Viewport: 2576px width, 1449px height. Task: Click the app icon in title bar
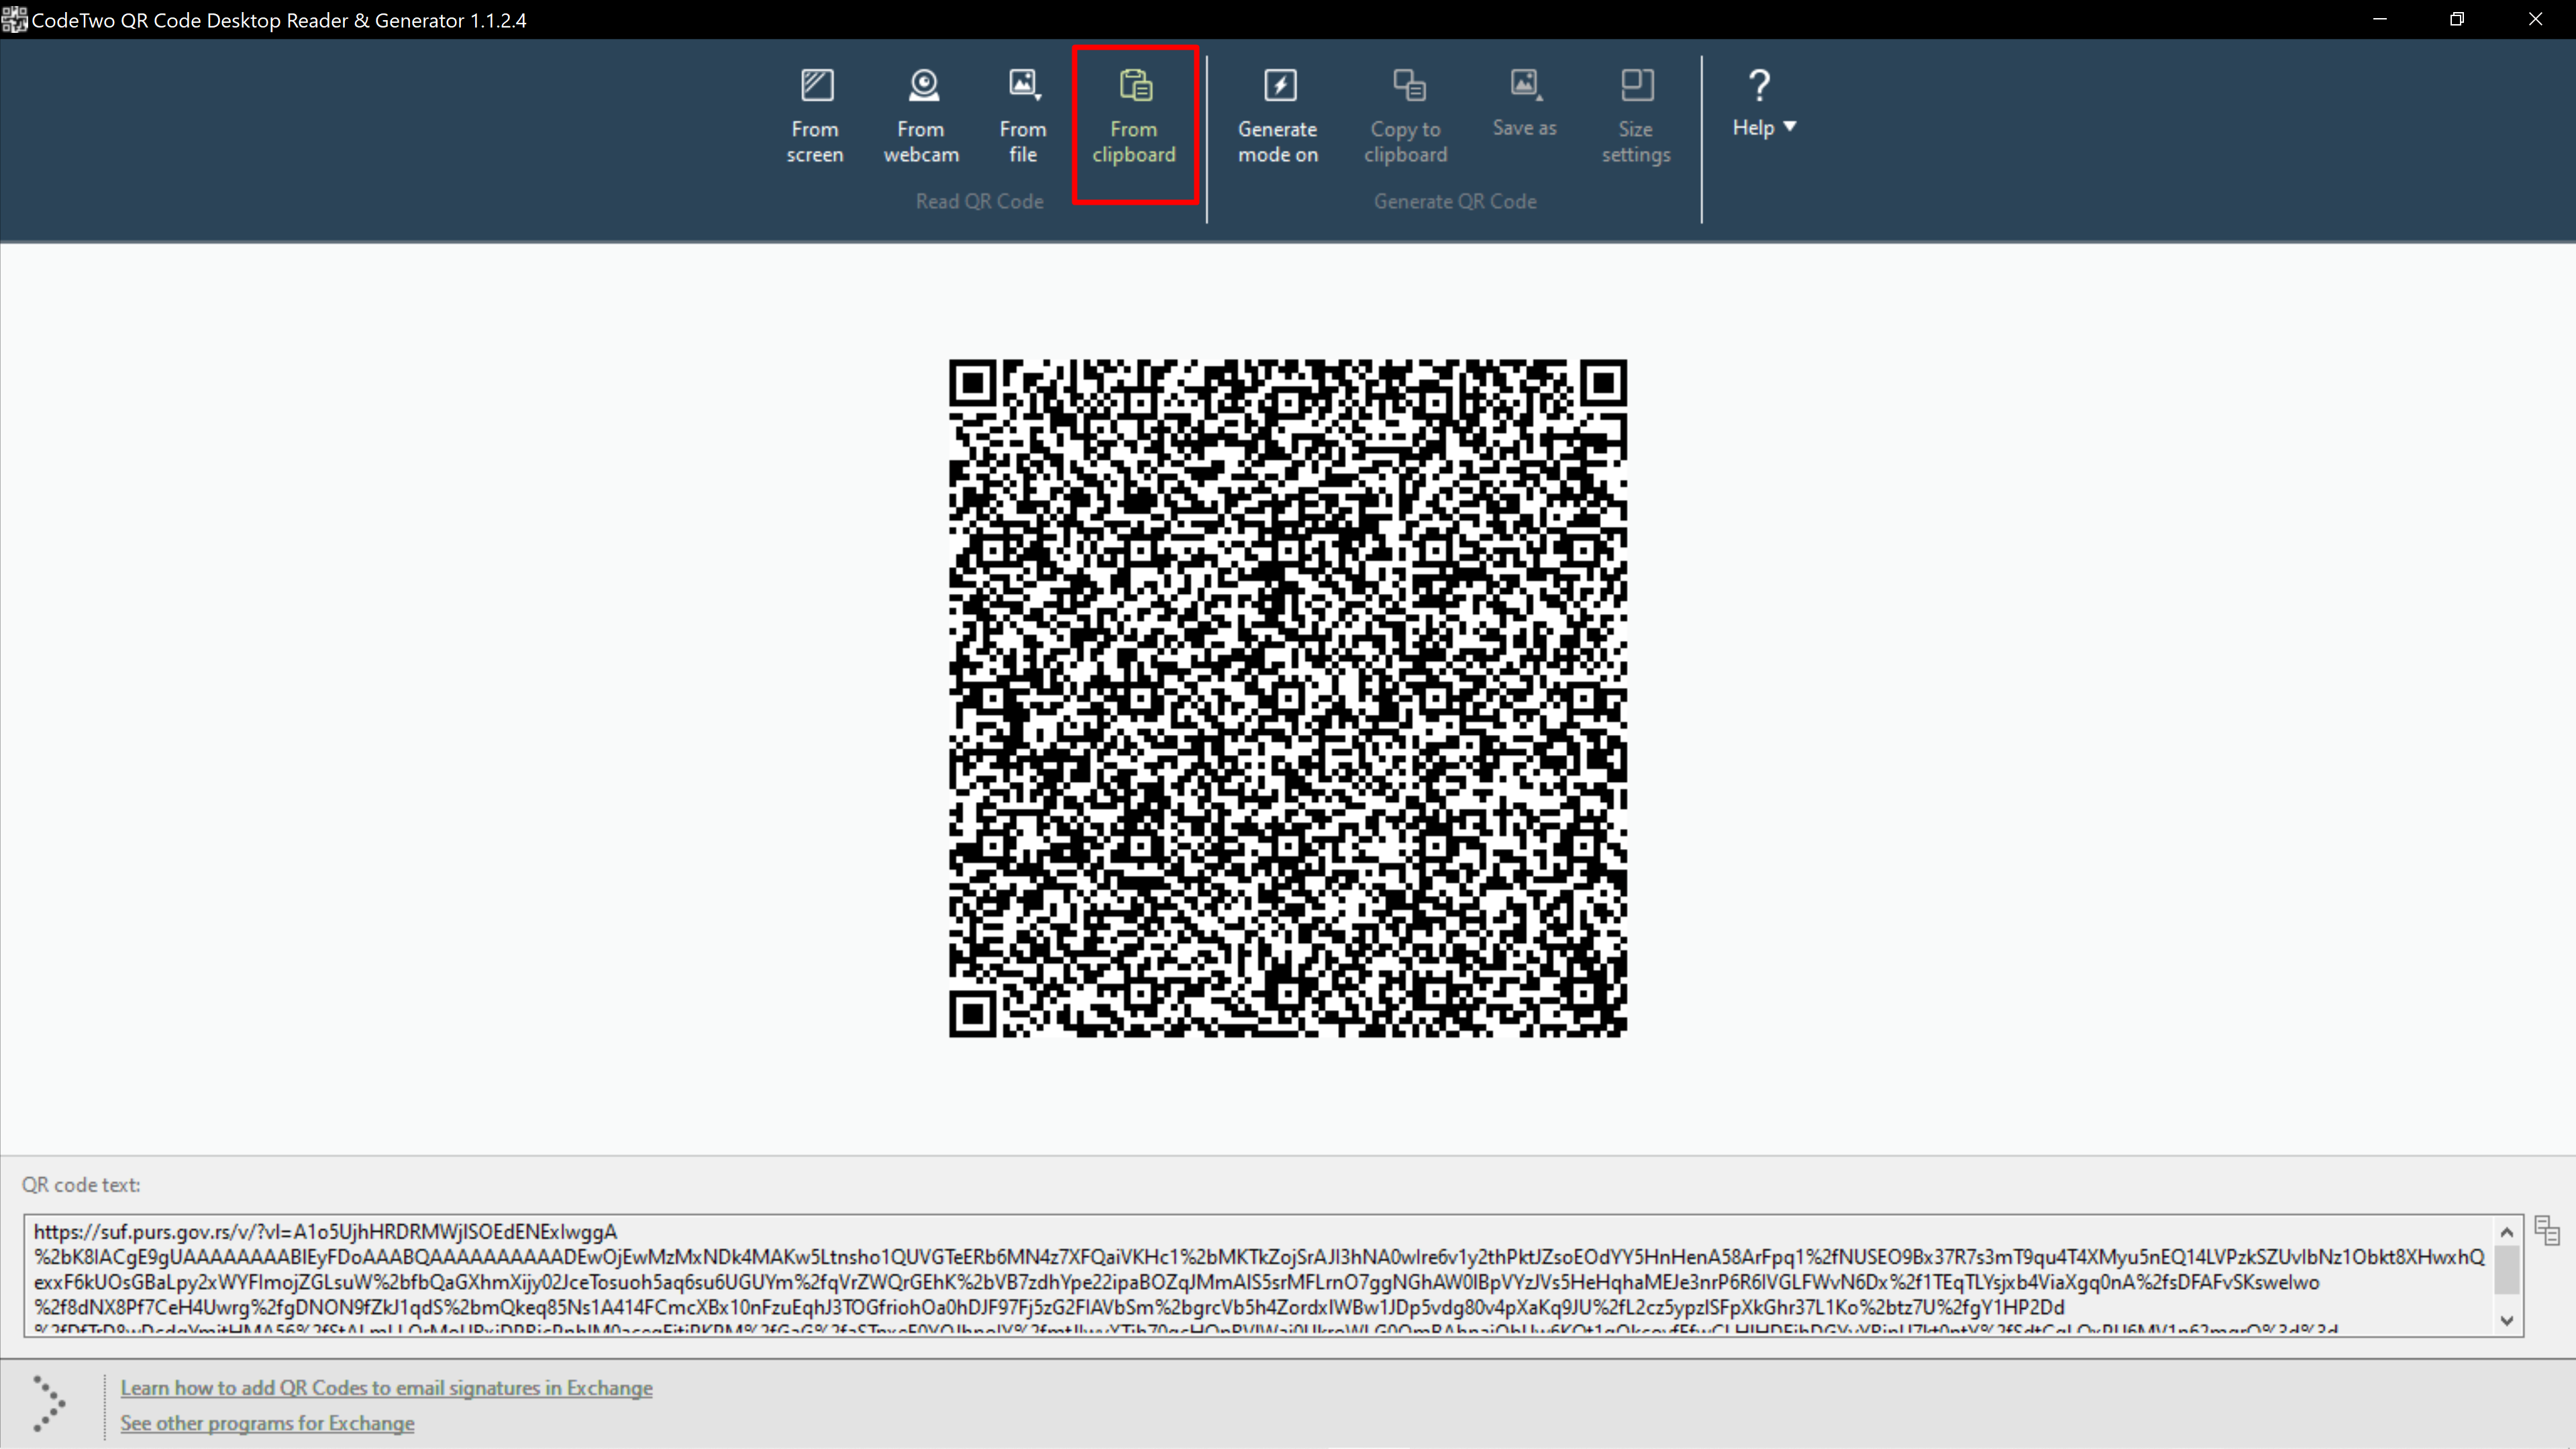coord(14,20)
